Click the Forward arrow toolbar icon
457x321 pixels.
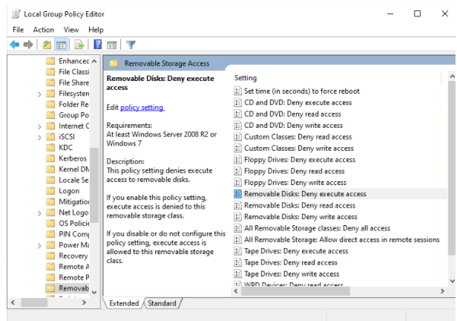point(28,45)
